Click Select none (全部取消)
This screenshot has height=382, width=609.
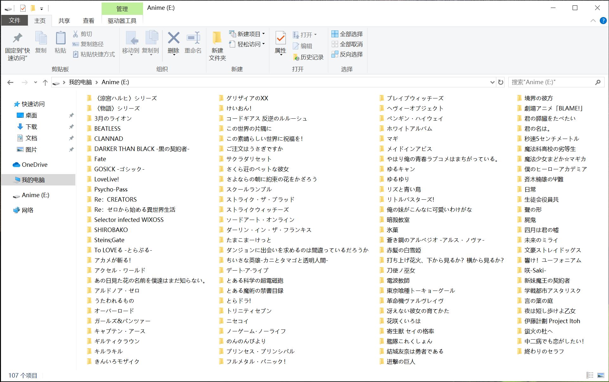click(347, 44)
